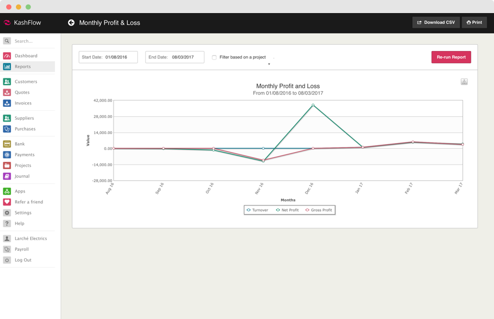Click the back arrow beside Monthly Profit & Loss
The image size is (494, 319).
[71, 23]
